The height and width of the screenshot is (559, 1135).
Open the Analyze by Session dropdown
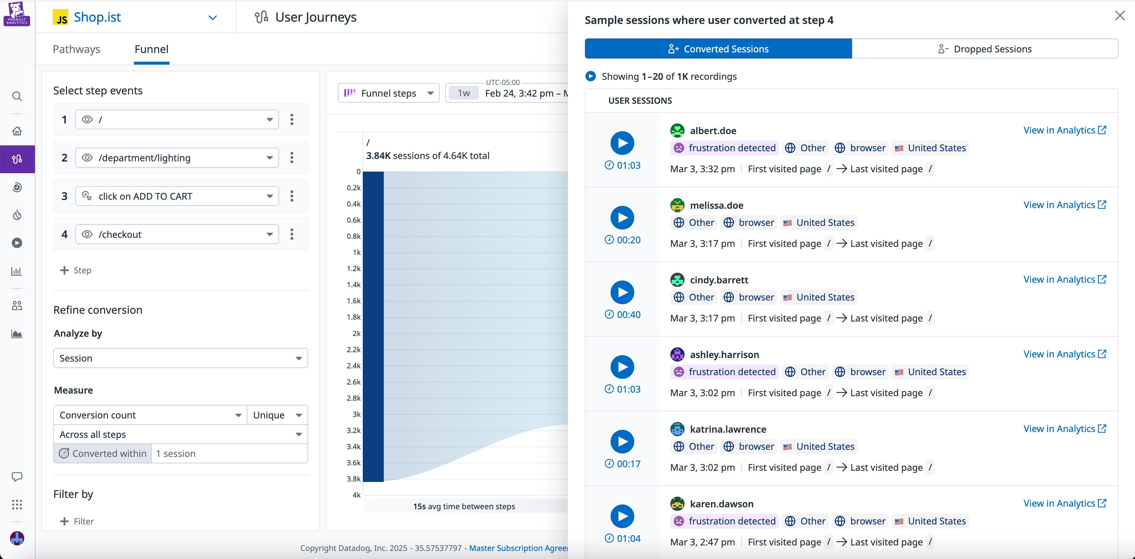tap(180, 358)
